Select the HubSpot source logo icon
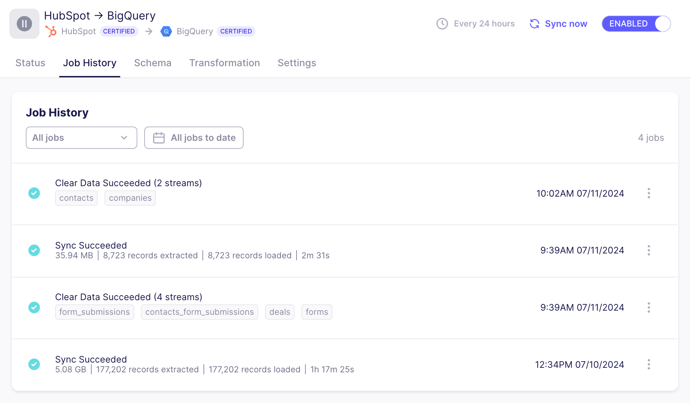 coord(51,31)
